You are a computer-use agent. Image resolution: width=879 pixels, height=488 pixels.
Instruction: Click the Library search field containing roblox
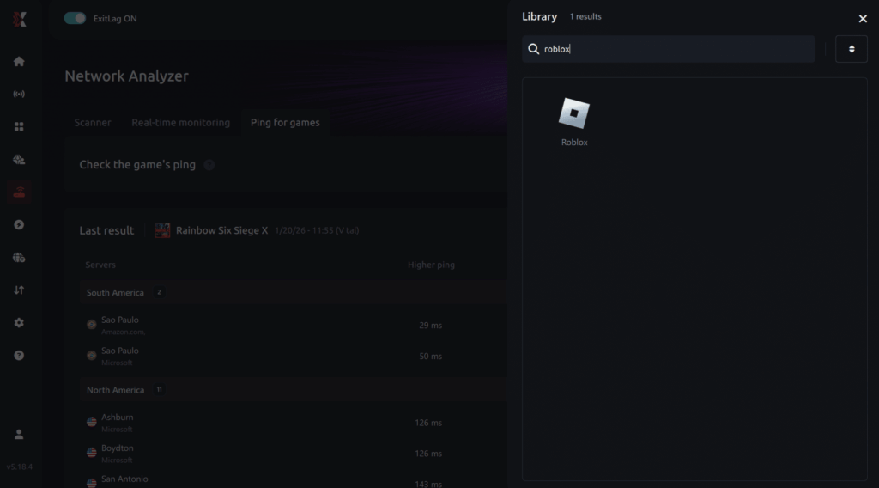click(670, 49)
